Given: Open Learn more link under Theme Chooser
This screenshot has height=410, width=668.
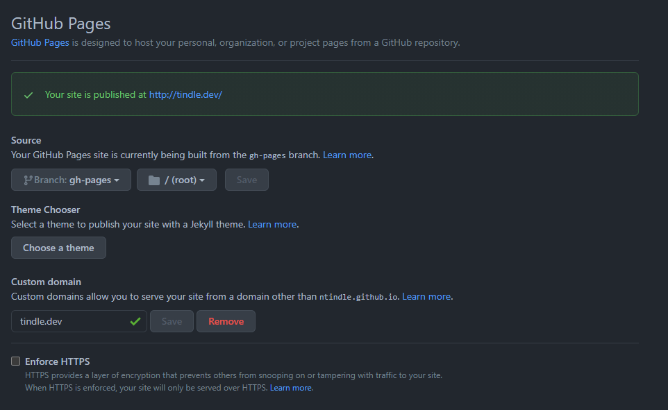Looking at the screenshot, I should (x=272, y=224).
